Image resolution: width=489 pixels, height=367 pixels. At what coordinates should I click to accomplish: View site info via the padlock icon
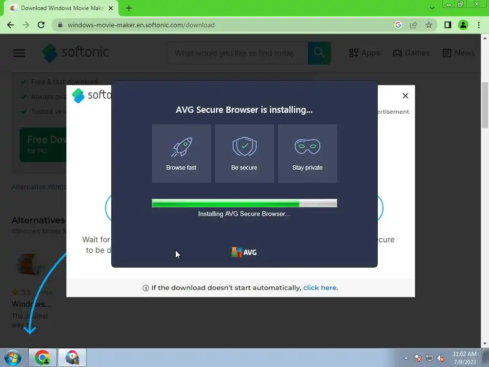[60, 25]
